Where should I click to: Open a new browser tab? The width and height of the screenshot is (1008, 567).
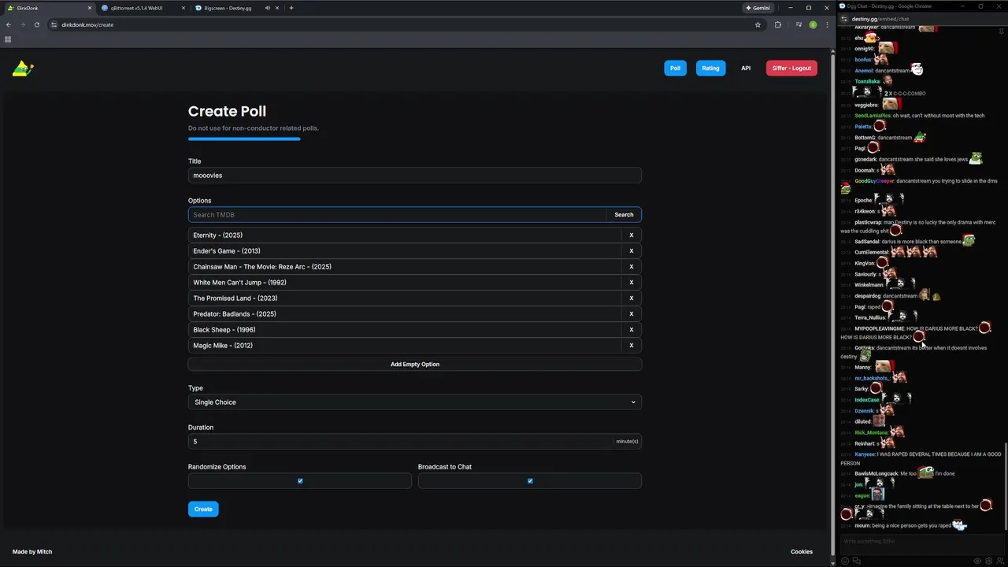(x=291, y=8)
